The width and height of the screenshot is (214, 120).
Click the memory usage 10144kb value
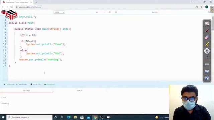(35, 84)
